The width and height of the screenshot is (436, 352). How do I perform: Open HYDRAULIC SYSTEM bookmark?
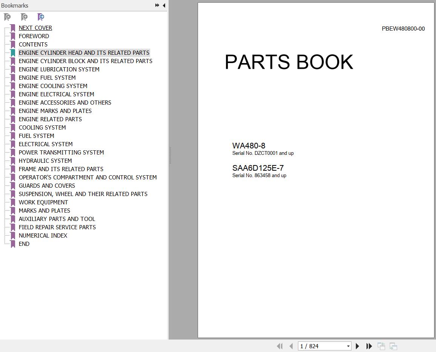click(x=45, y=161)
